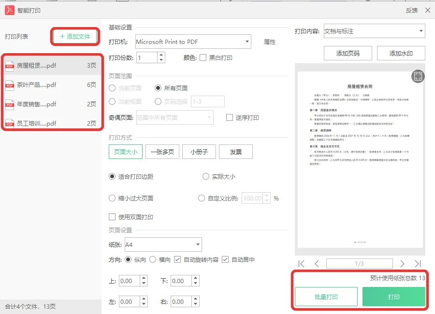Screen dimensions: 435x314
Task: Click 反馈 feedback link
Action: [412, 11]
